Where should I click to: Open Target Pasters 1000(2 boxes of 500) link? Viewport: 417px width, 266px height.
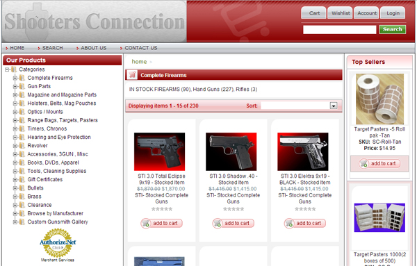click(379, 258)
